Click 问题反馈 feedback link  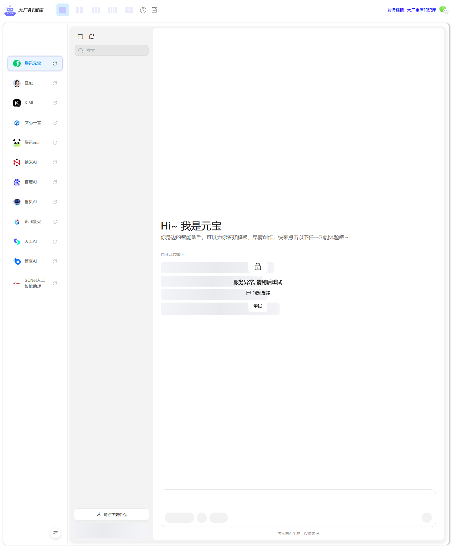point(258,293)
